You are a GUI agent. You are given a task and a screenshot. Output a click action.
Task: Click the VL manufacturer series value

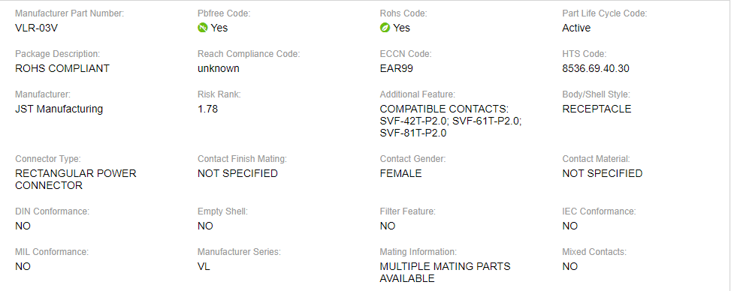(x=204, y=266)
